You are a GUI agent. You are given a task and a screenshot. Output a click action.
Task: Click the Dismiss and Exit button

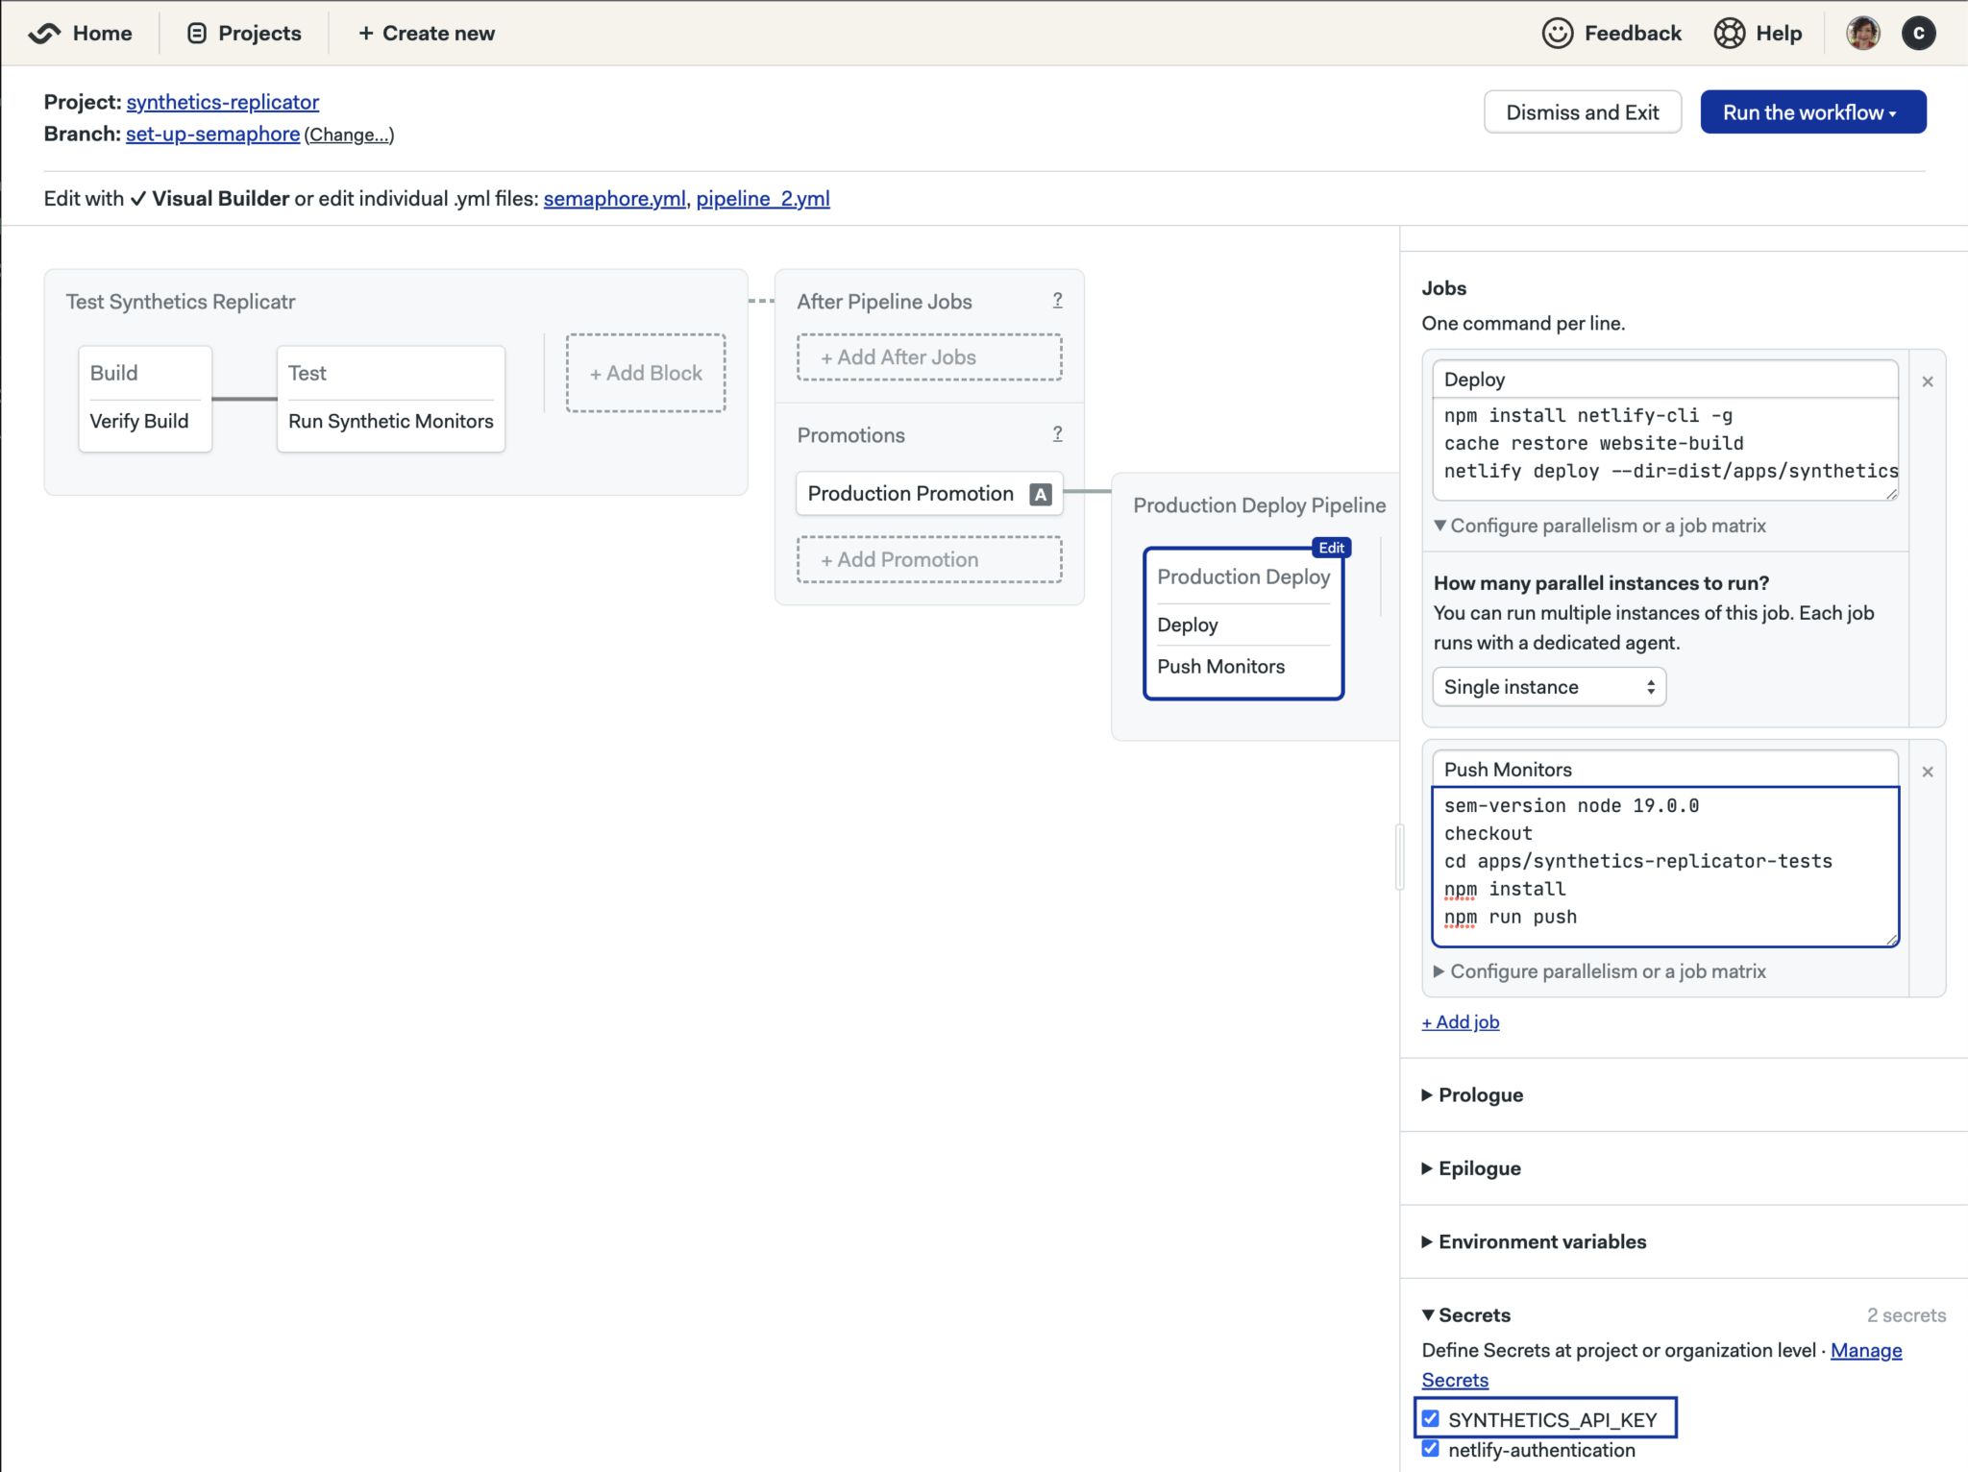point(1582,111)
